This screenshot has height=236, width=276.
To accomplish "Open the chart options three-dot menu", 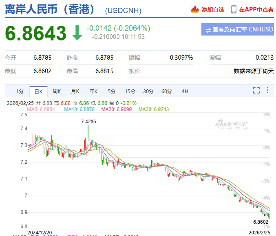I will point(267,91).
